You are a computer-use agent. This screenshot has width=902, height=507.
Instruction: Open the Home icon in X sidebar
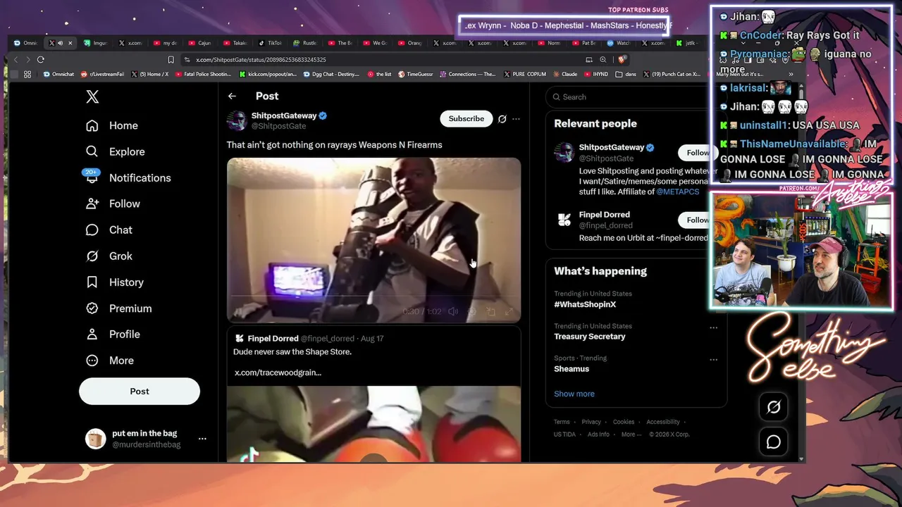tap(92, 125)
